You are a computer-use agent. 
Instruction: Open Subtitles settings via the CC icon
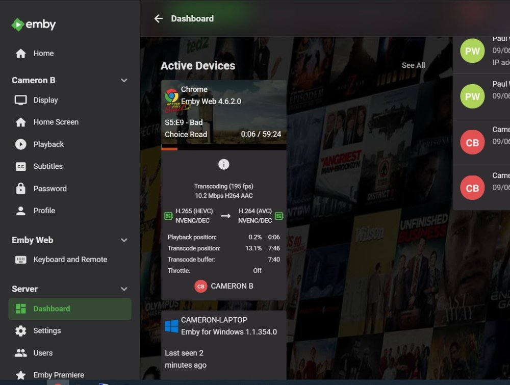[x=20, y=166]
